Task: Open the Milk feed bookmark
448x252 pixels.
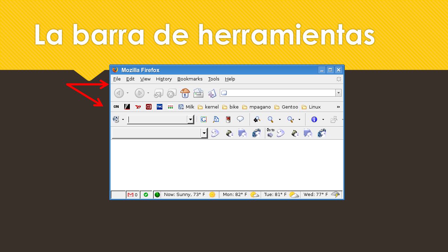Action: (186, 107)
